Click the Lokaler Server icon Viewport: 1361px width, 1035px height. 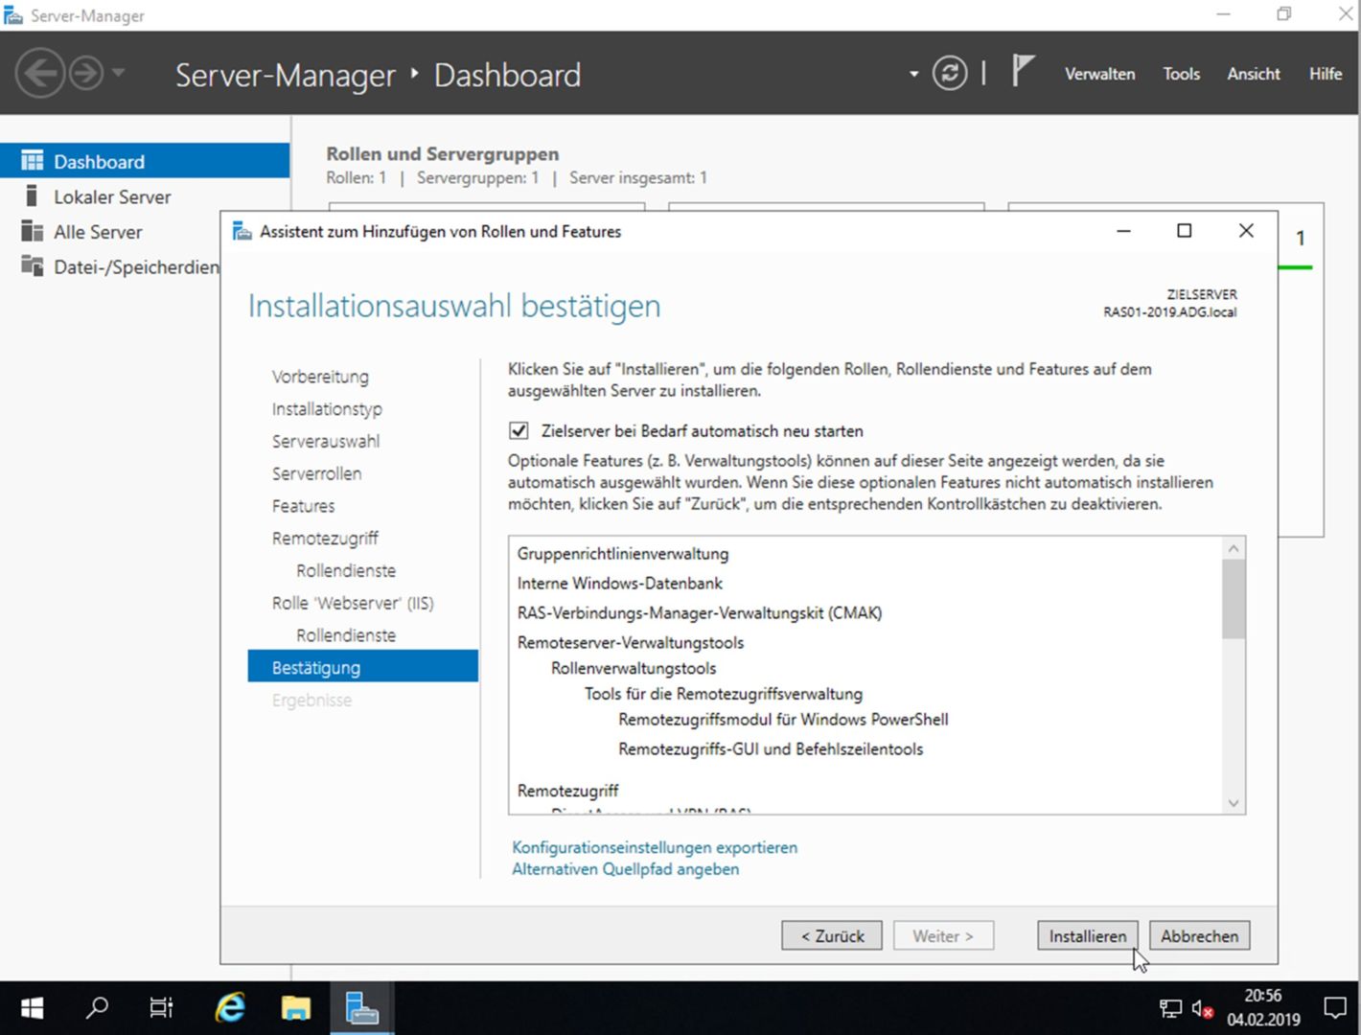coord(32,196)
